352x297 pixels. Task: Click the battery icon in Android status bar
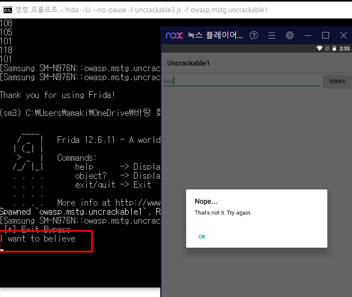click(334, 48)
